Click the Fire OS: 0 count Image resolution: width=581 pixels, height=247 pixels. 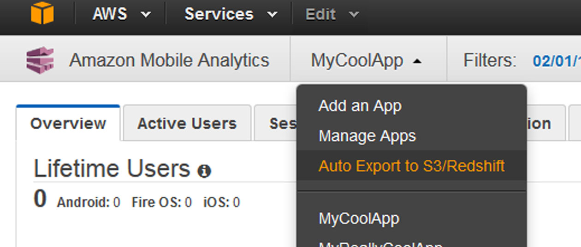pos(161,202)
